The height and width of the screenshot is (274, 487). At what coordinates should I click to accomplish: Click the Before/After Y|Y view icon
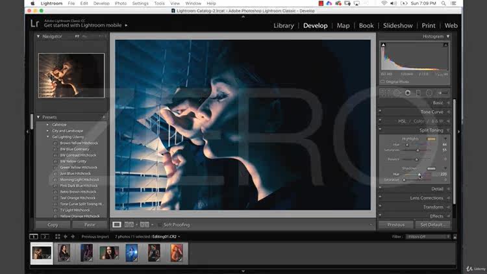click(x=144, y=224)
